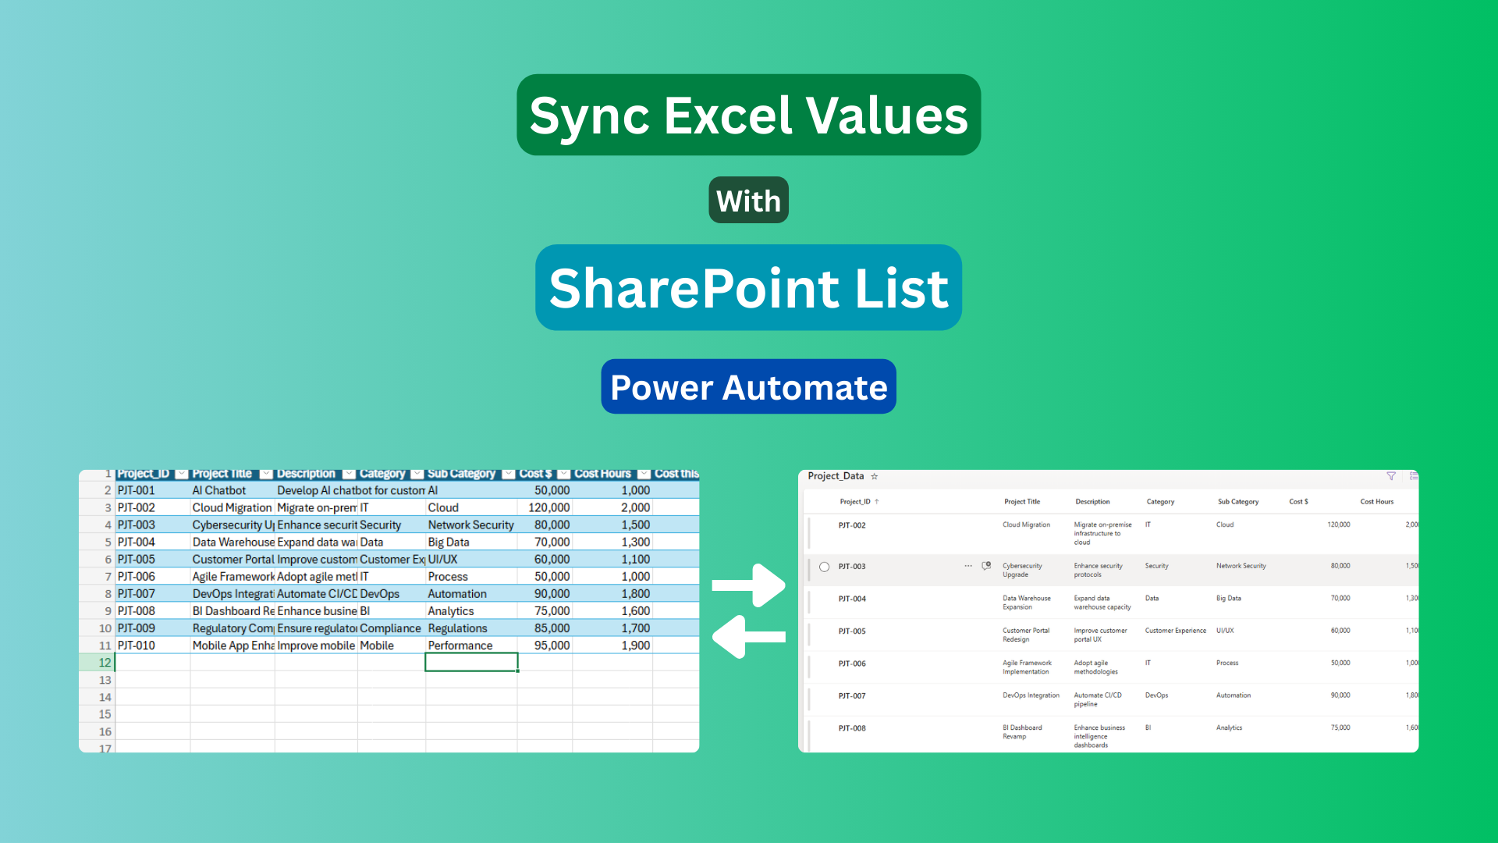Click Description column header in SharePoint list

(1092, 502)
